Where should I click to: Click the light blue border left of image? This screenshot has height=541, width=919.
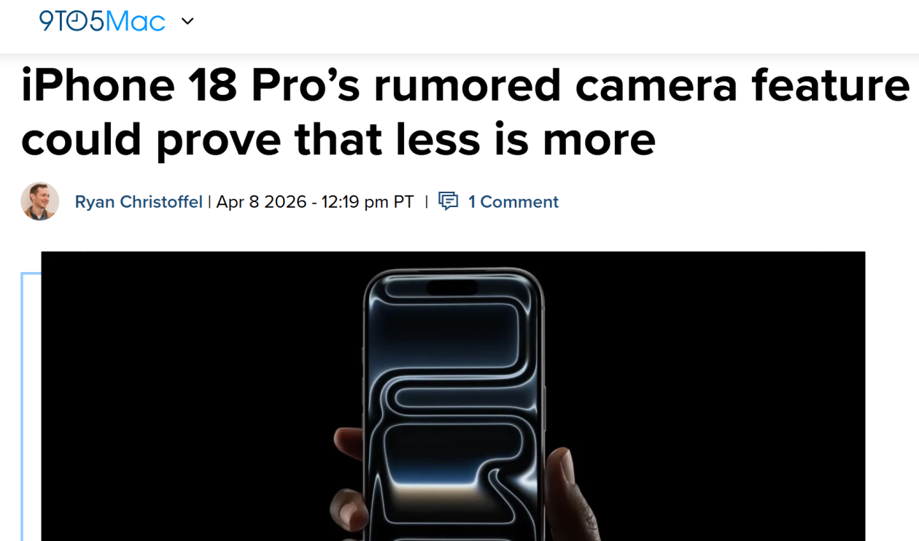pos(23,406)
